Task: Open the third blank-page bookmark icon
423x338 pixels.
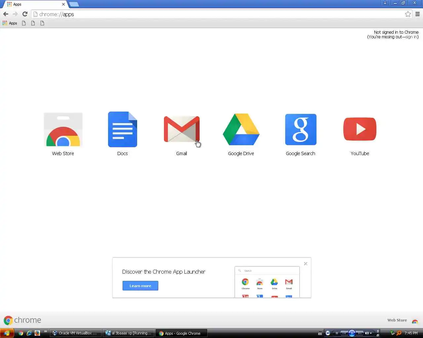Action: coord(42,23)
